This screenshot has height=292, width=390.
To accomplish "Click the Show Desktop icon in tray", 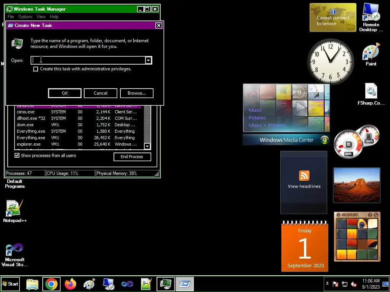I will [385, 284].
